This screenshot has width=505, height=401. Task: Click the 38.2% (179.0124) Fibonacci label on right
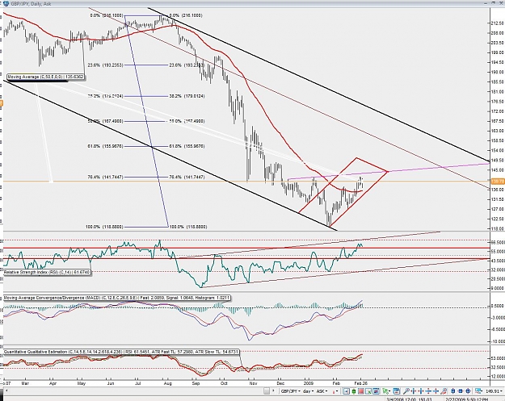click(187, 96)
